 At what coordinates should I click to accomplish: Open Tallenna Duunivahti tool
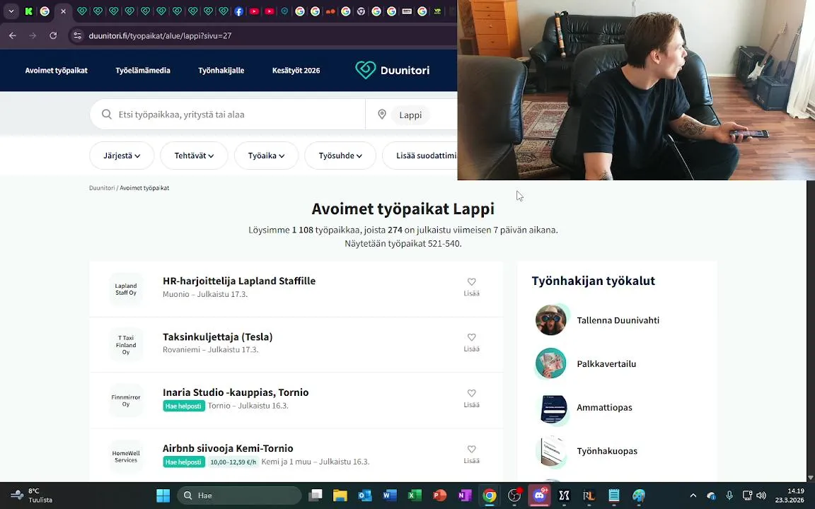click(x=618, y=320)
